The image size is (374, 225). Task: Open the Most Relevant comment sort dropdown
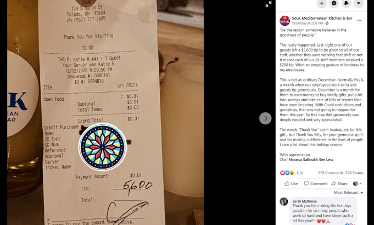click(348, 192)
